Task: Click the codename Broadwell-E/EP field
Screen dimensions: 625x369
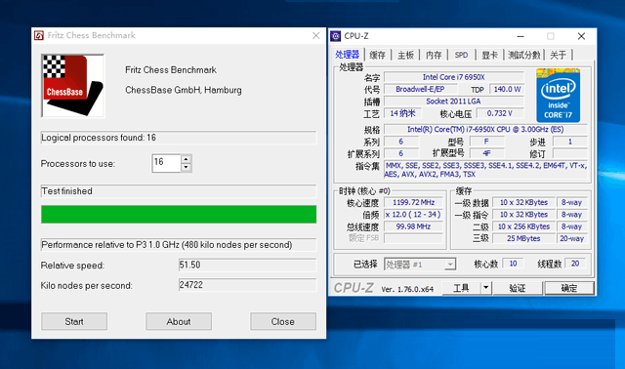Action: click(420, 89)
